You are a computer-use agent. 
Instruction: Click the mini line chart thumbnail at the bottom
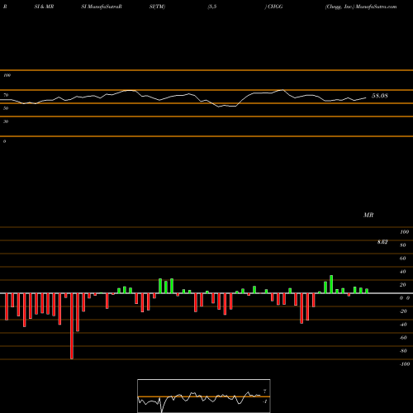[x=204, y=396]
